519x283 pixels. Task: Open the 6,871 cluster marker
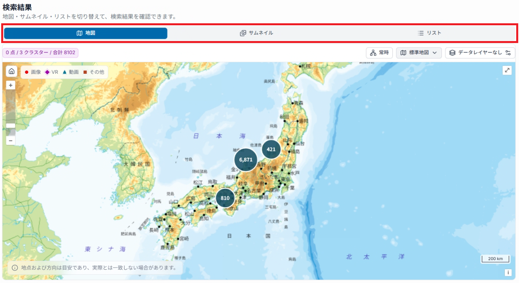[246, 160]
